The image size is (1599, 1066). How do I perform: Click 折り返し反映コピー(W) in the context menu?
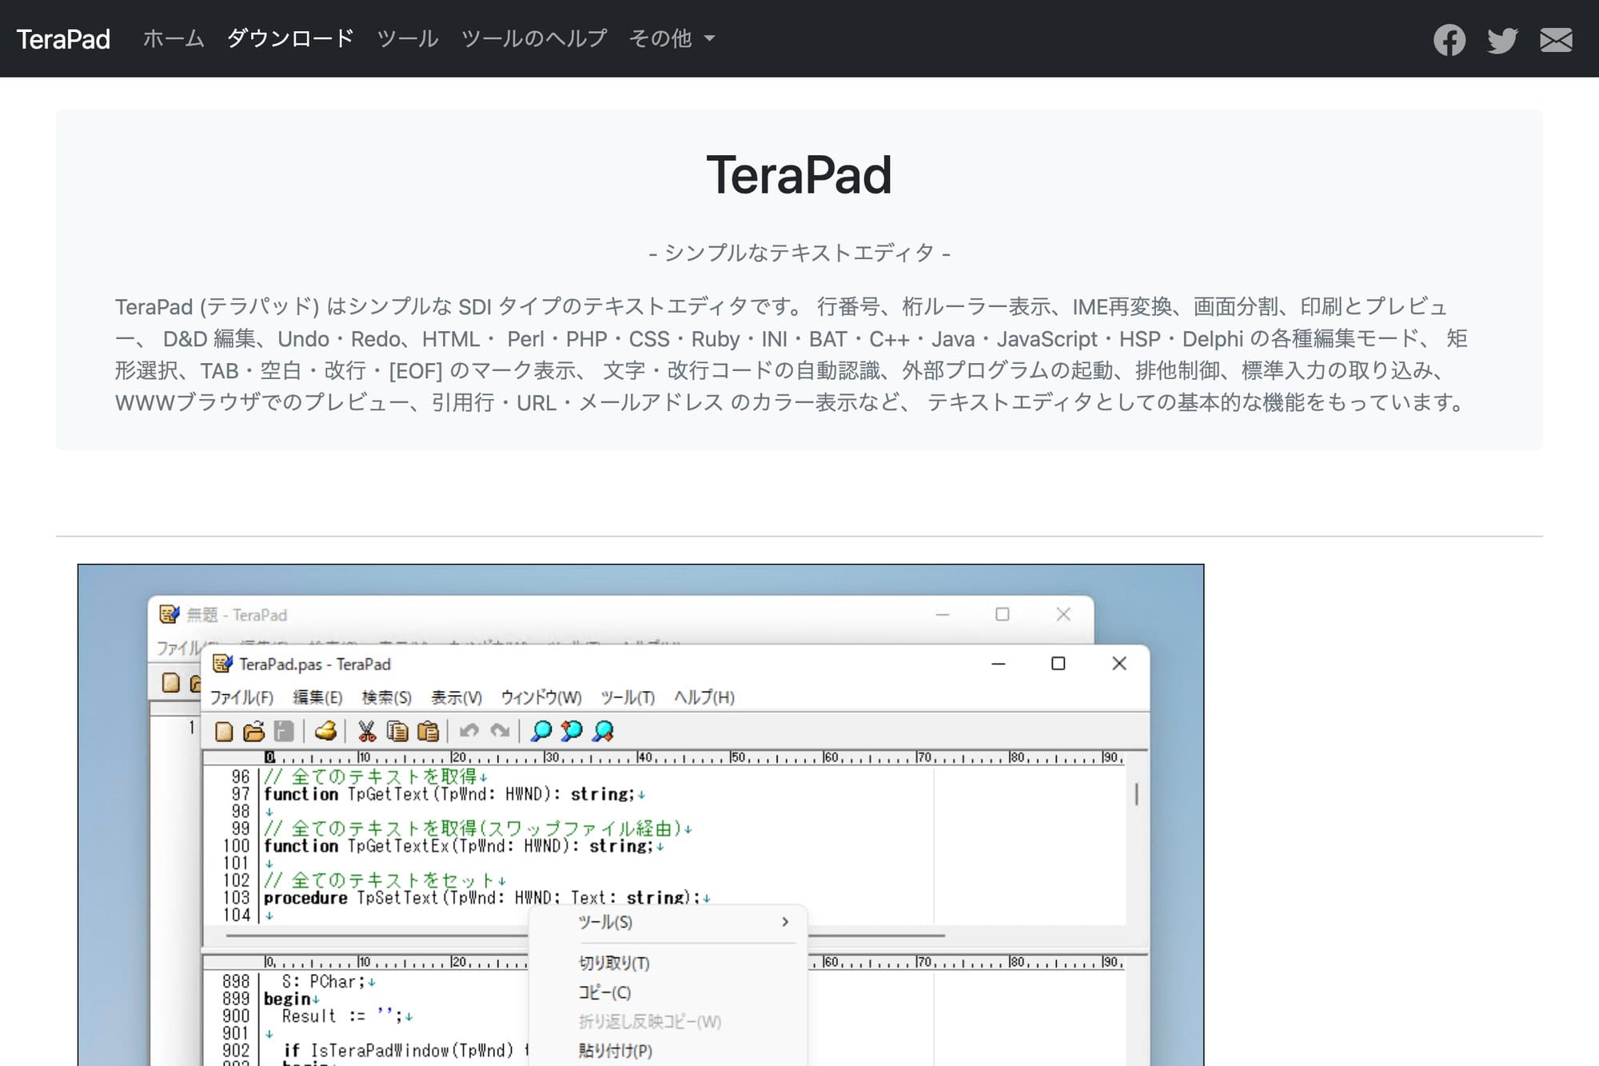pyautogui.click(x=649, y=1022)
